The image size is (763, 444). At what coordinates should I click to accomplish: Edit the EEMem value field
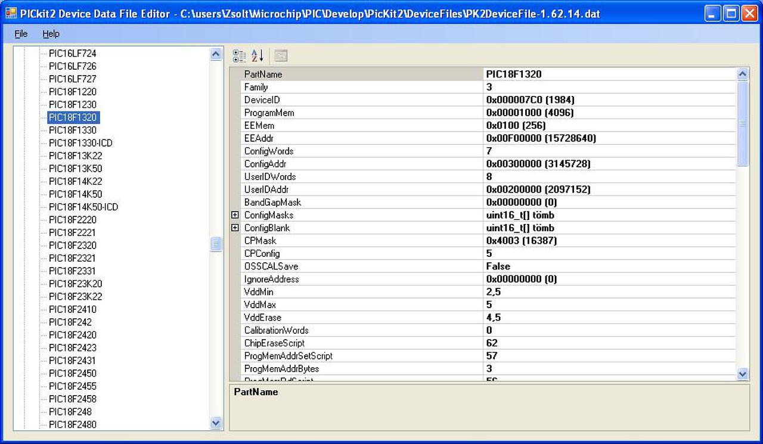[x=610, y=126]
